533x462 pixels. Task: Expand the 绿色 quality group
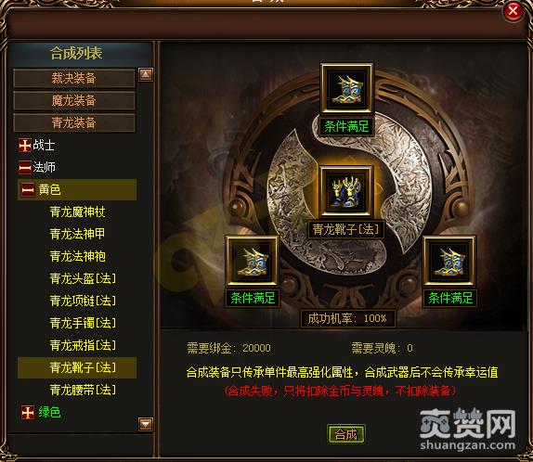tap(28, 413)
